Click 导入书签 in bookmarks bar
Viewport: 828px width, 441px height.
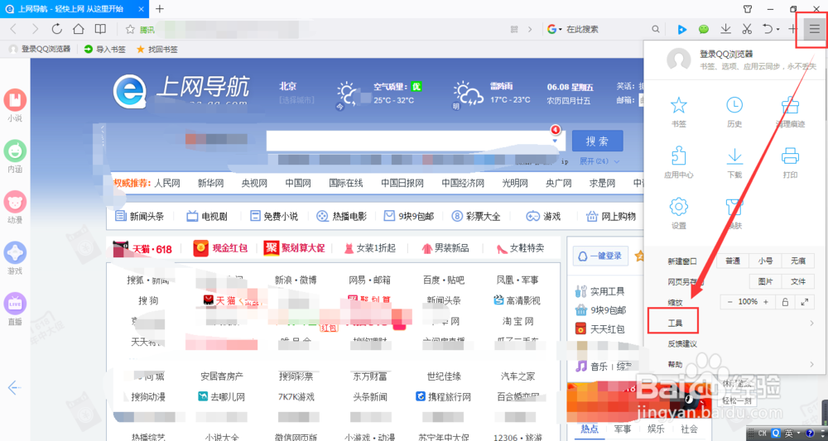[105, 49]
